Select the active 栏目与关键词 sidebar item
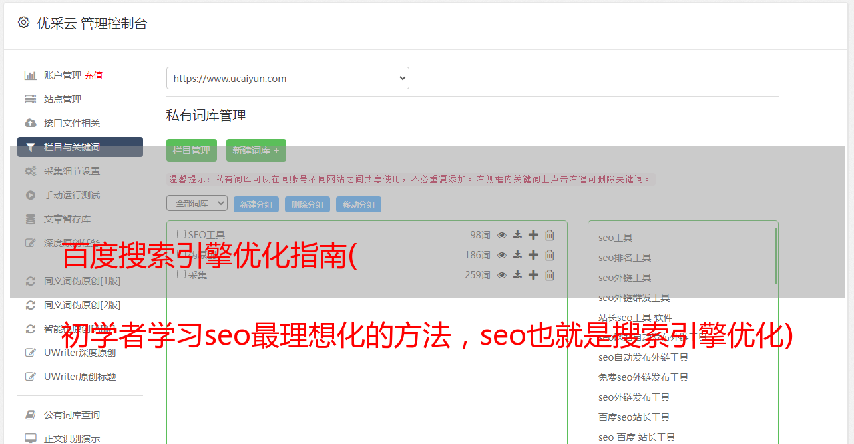Viewport: 854px width, 444px height. point(80,147)
